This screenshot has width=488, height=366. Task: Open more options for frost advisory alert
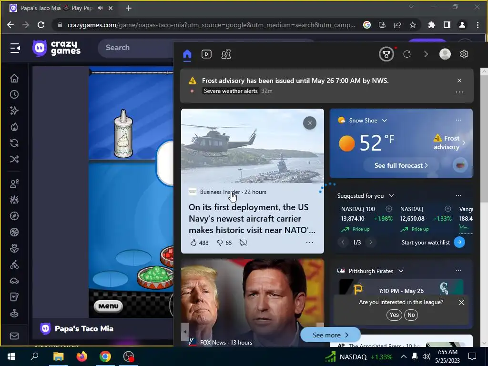click(x=459, y=92)
